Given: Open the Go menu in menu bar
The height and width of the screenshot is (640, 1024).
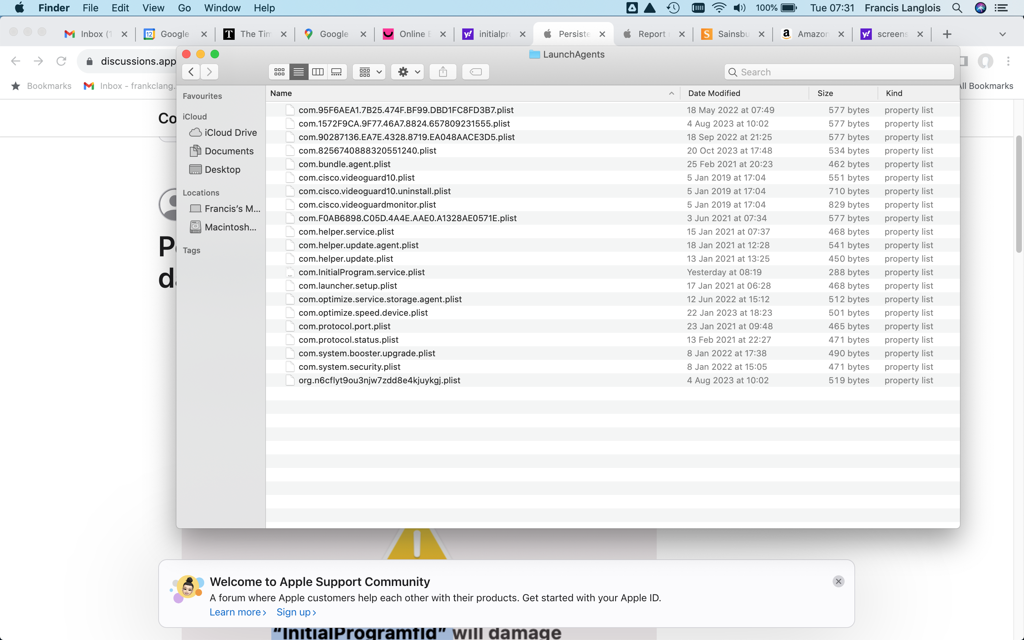Looking at the screenshot, I should [x=184, y=7].
